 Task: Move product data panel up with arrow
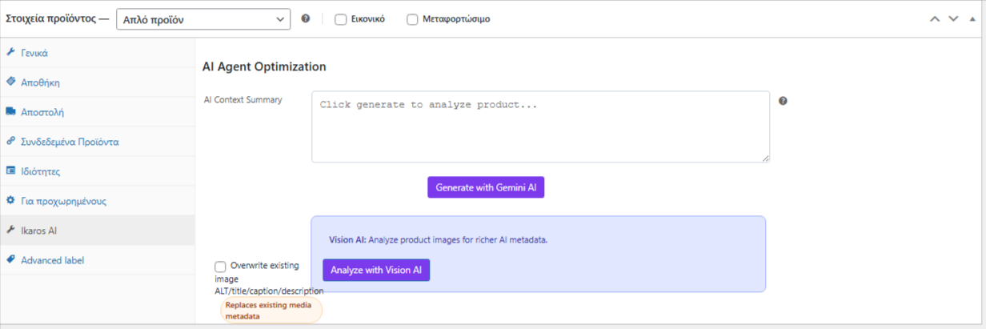pos(935,19)
